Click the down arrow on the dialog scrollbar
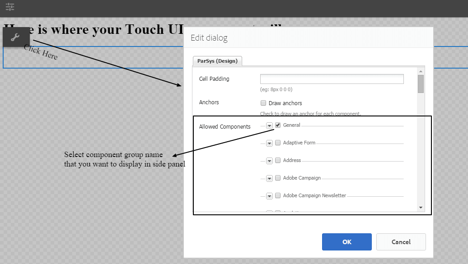This screenshot has height=264, width=468. click(x=421, y=208)
